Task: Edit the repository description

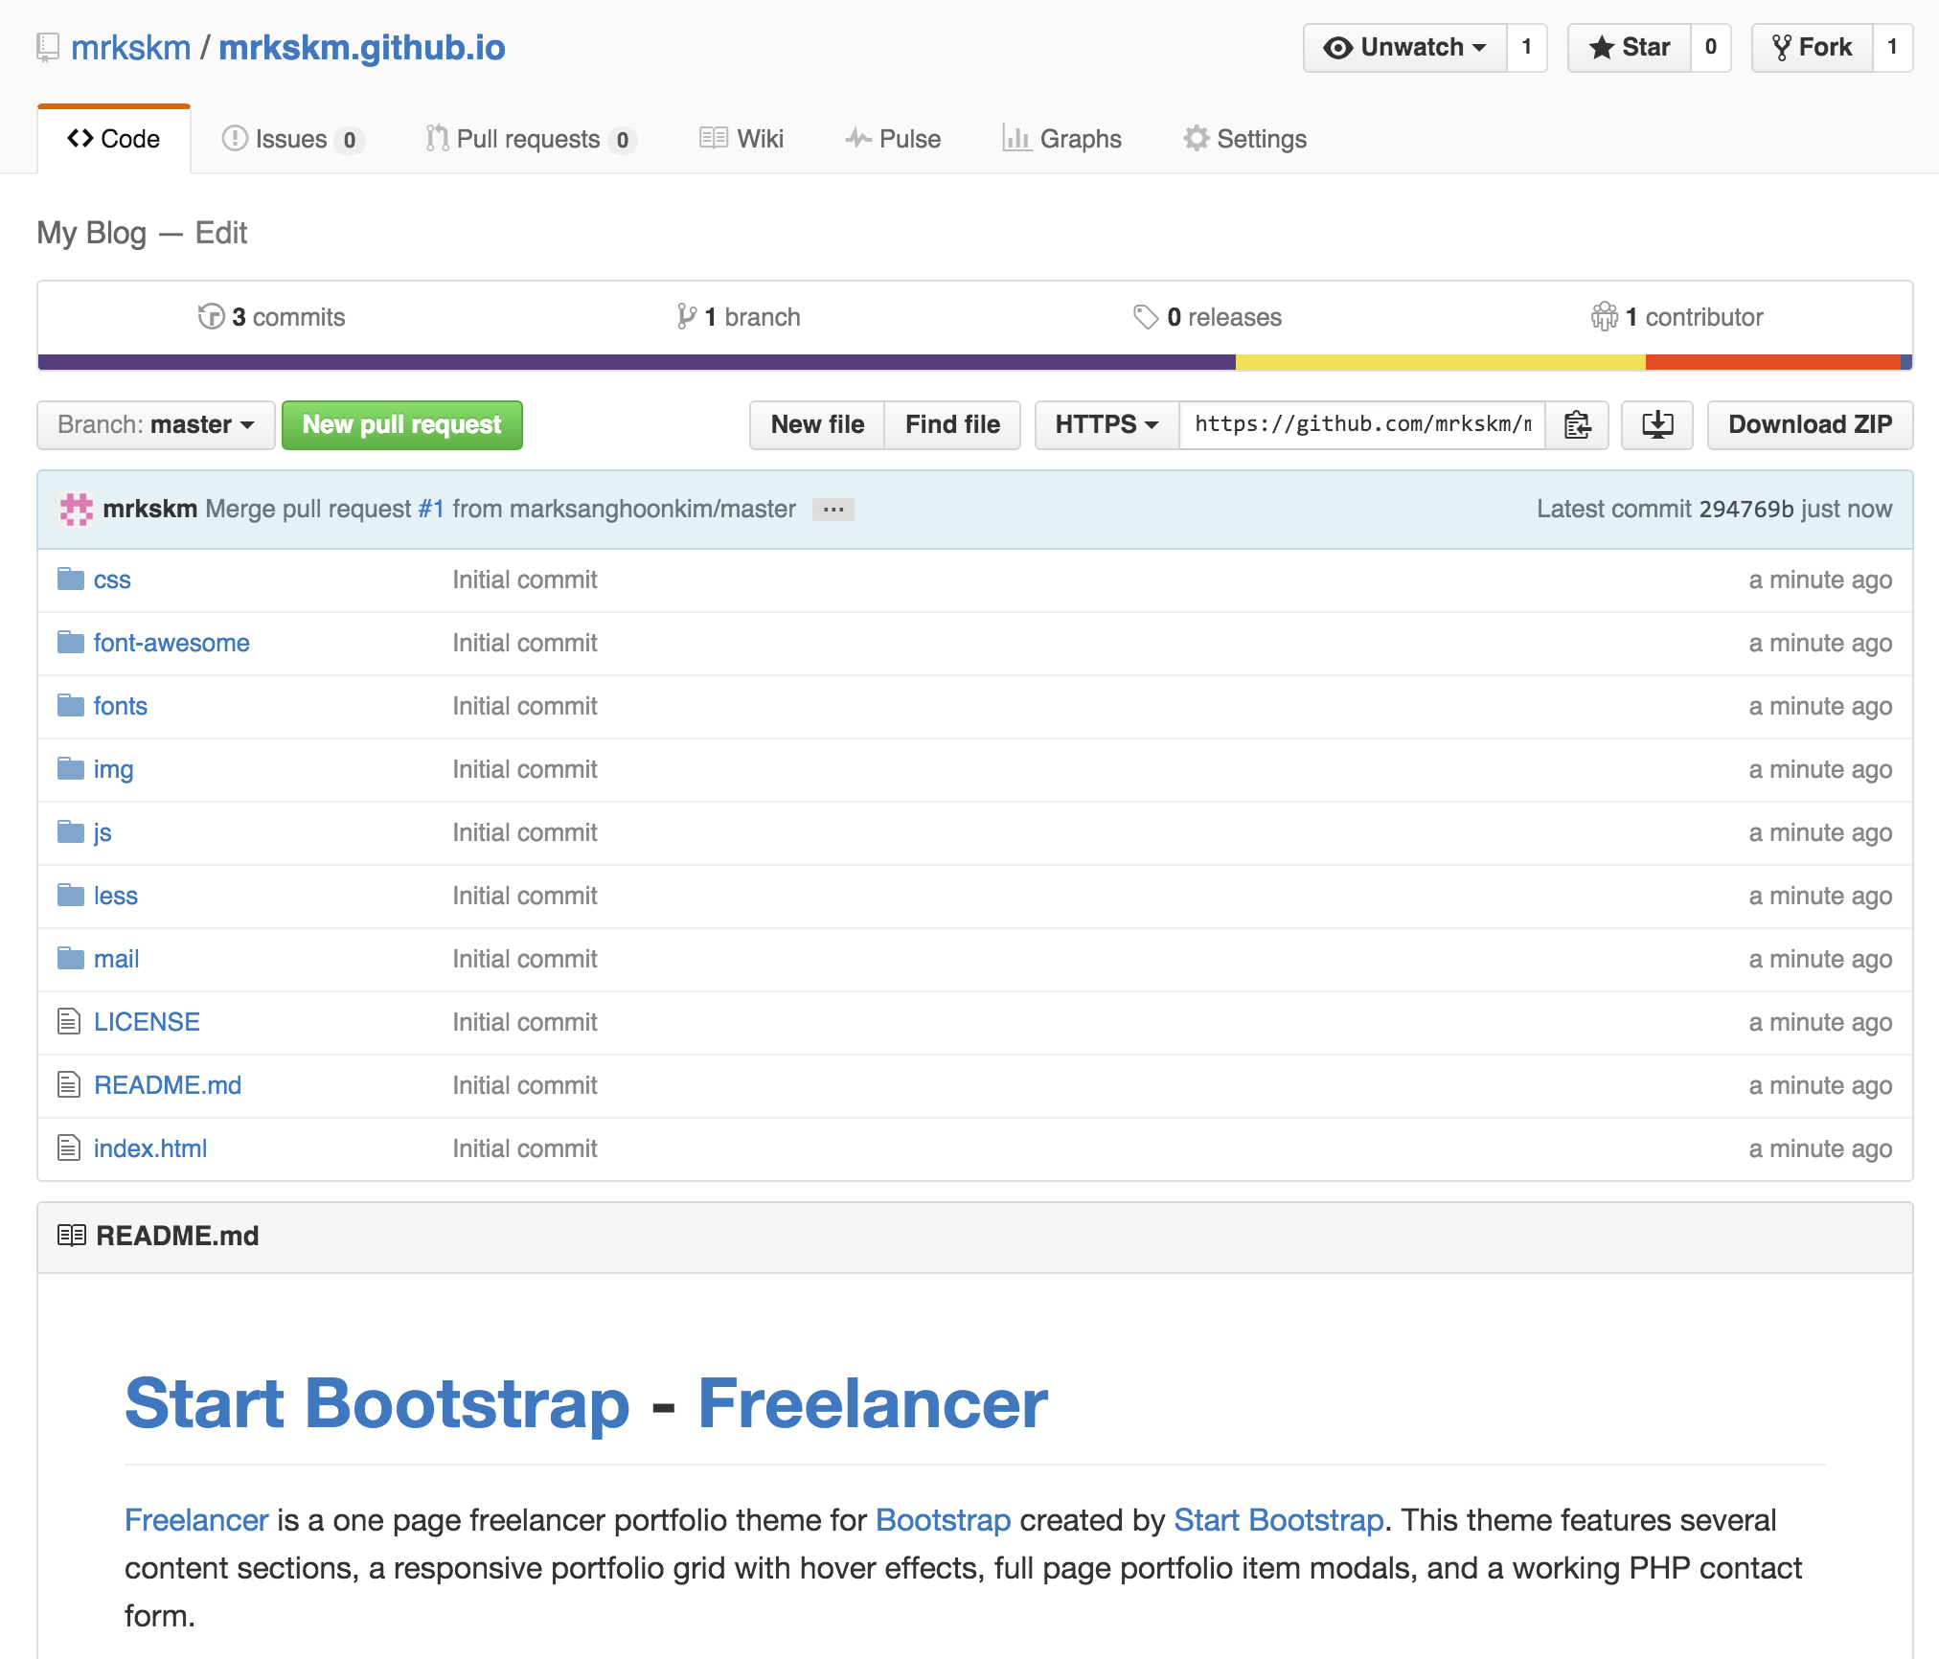Action: click(221, 233)
